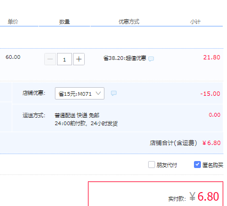Click the 小计 column header
This screenshot has width=227, height=206.
point(195,22)
